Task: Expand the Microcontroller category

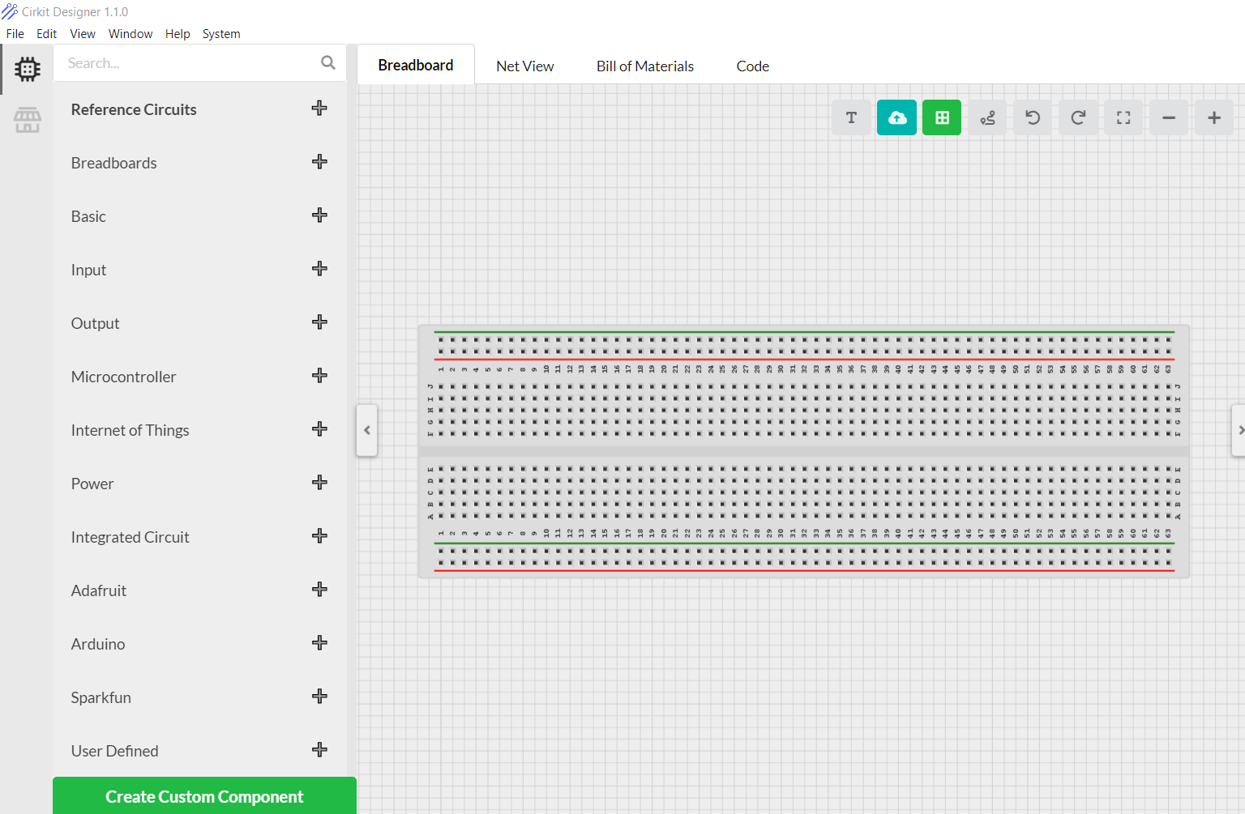Action: (x=319, y=376)
